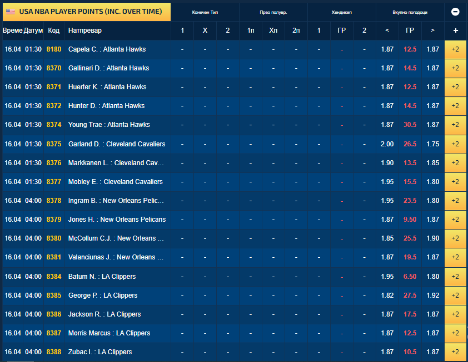Click the 6.50 points line for Batum N.
Viewport: 468px width, 362px height.
coord(410,277)
